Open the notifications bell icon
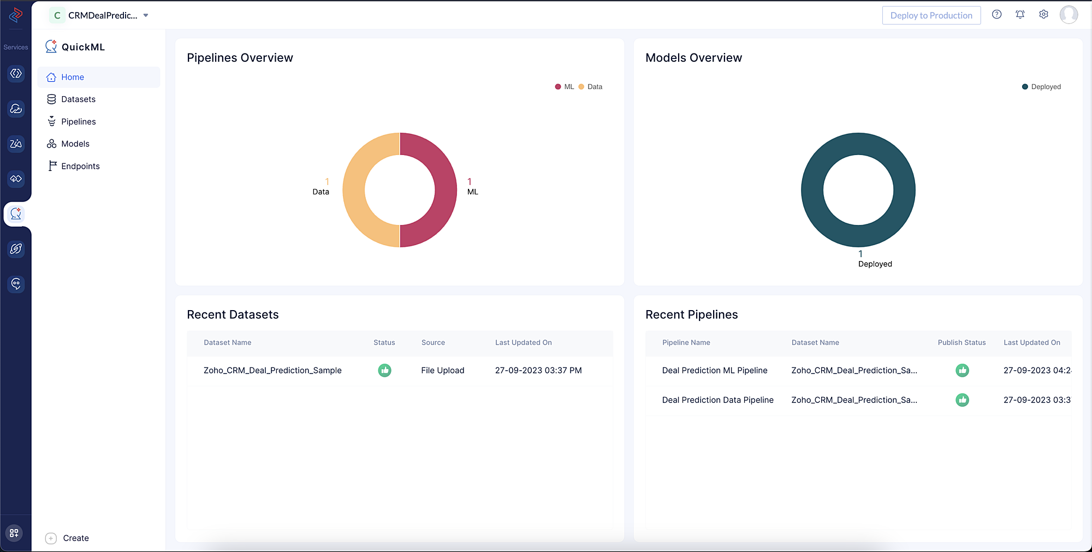 (x=1020, y=15)
